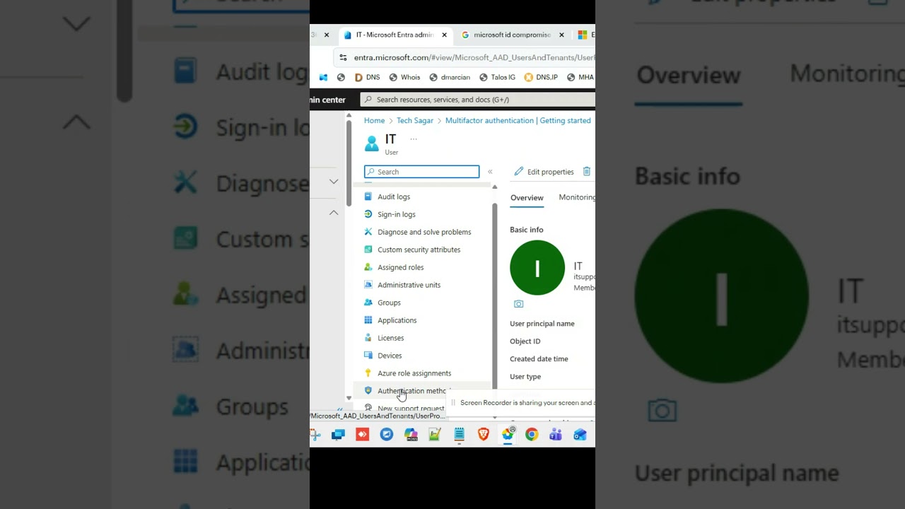Viewport: 905px width, 509px height.
Task: Open the dmarcian bookmark
Action: [449, 78]
